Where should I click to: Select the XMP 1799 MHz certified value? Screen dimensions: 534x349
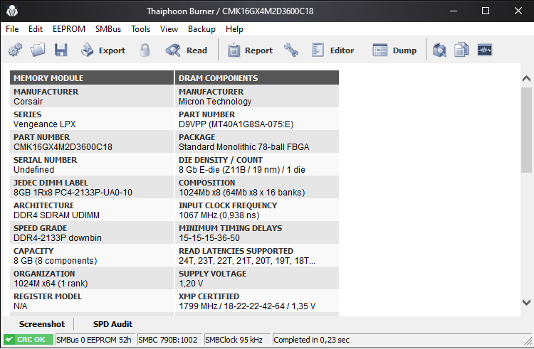pos(247,306)
